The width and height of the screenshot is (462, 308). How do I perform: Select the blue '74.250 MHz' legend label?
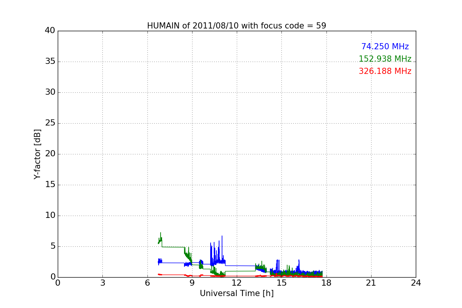[x=385, y=47]
